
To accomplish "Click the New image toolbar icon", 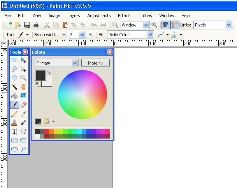I will click(9, 25).
